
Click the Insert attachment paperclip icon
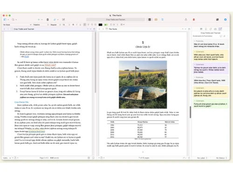tap(55, 20)
